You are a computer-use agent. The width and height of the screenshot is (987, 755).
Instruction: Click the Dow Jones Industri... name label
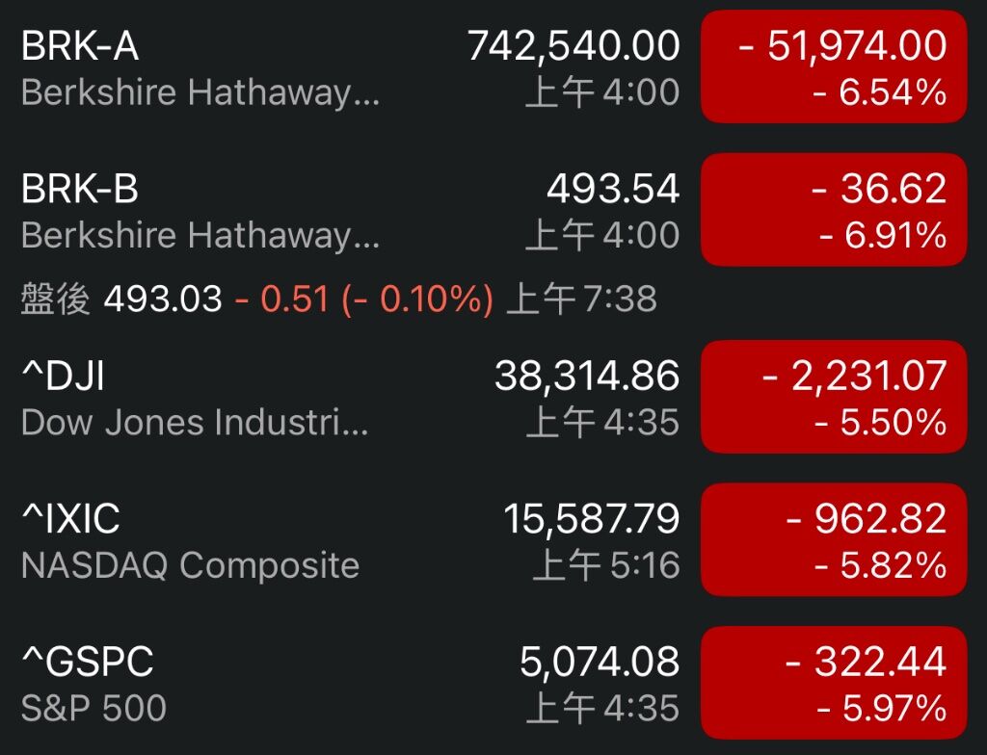195,422
